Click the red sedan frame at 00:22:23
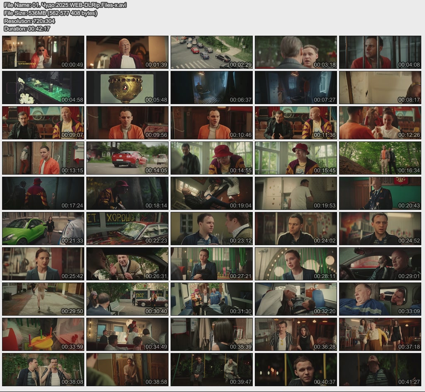 point(127,229)
